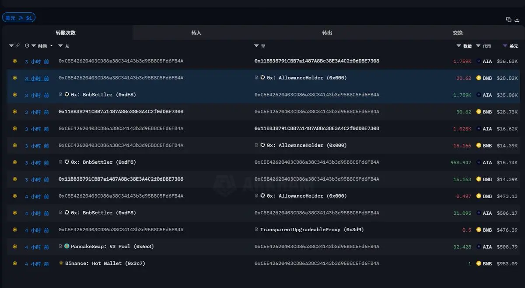Image resolution: width=525 pixels, height=288 pixels.
Task: Switch to 交换 tab
Action: tap(458, 33)
